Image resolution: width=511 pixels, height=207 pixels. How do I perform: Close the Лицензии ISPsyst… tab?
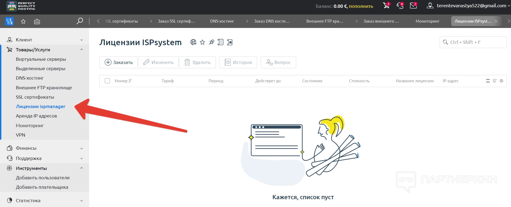(496, 21)
